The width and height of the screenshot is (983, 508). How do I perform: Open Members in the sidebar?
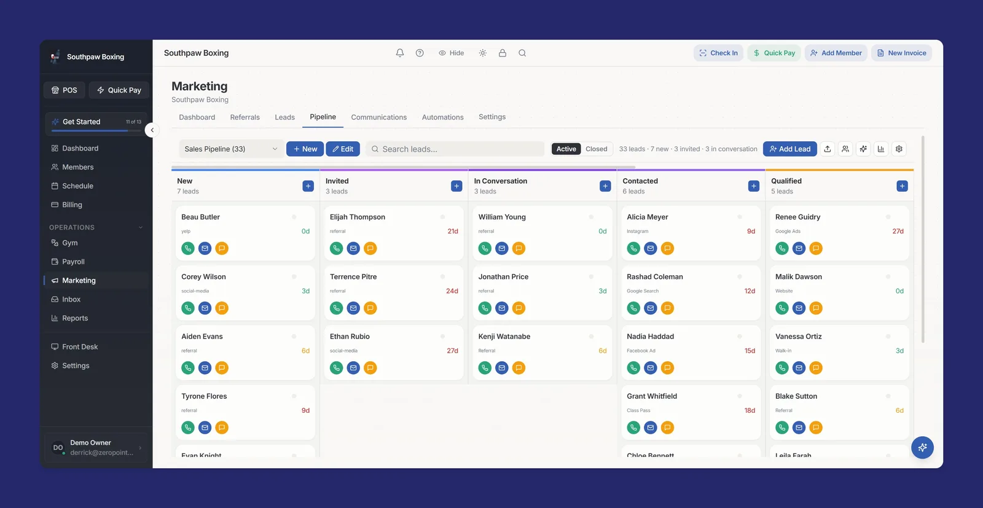(96, 167)
